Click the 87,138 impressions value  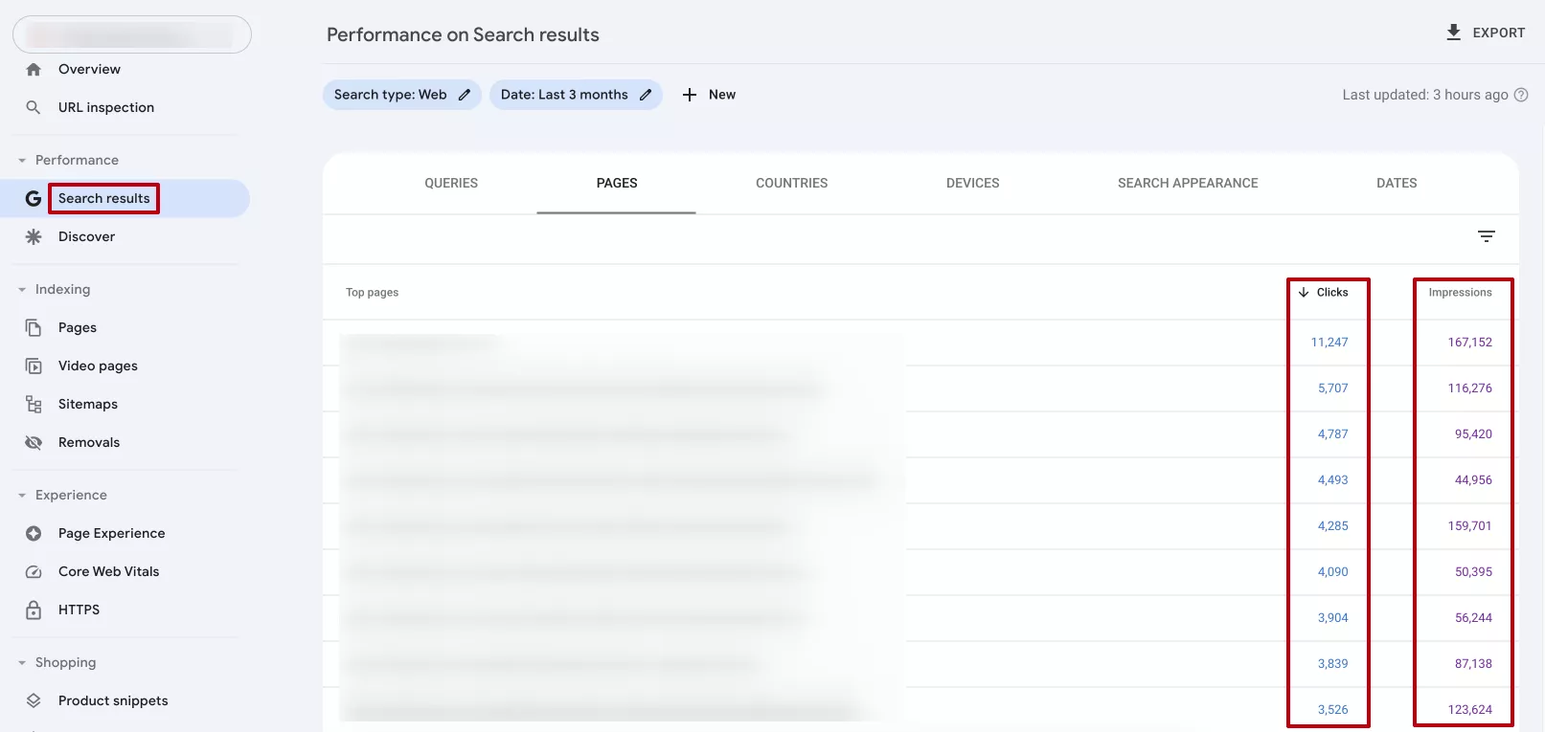(1473, 664)
